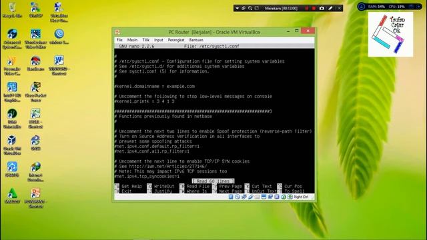Screen dimensions: 427x240
Task: Click 'File: /etc/sysctl.conf' in the nano header
Action: [211, 46]
